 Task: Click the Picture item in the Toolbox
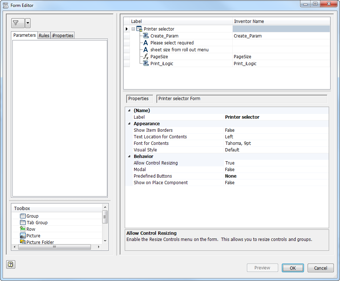[33, 236]
